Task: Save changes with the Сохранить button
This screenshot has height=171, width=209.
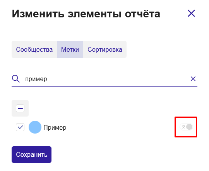Action: click(31, 154)
